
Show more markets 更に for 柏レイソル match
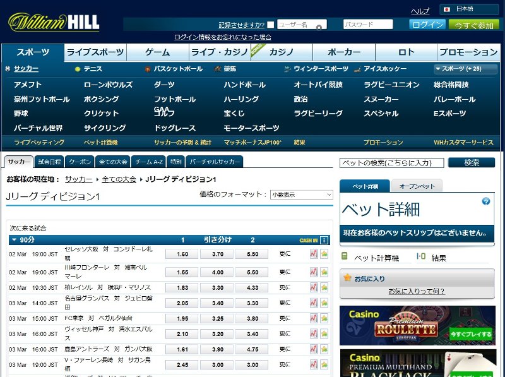[x=285, y=287]
